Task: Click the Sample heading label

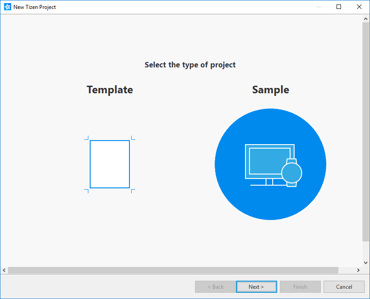Action: click(270, 90)
